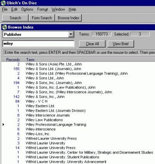Click the Term column header
Screen dimensions: 155x164
30,60
